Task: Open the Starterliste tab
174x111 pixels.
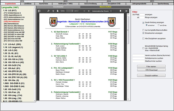Action: pyautogui.click(x=43, y=4)
